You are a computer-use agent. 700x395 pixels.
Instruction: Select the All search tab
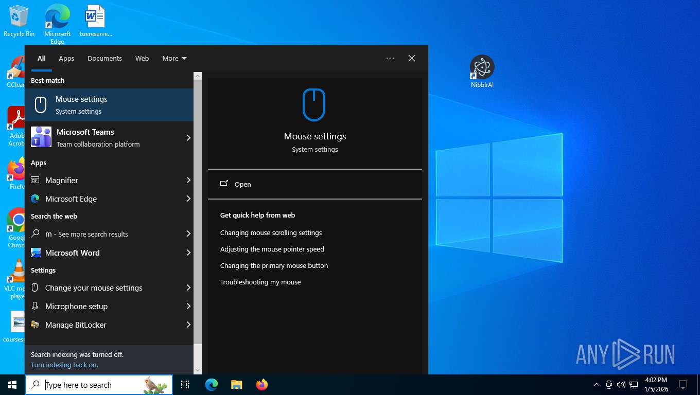[42, 58]
